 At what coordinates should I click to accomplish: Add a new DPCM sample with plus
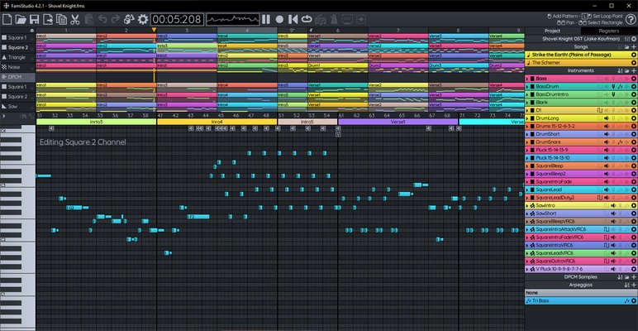tap(634, 276)
